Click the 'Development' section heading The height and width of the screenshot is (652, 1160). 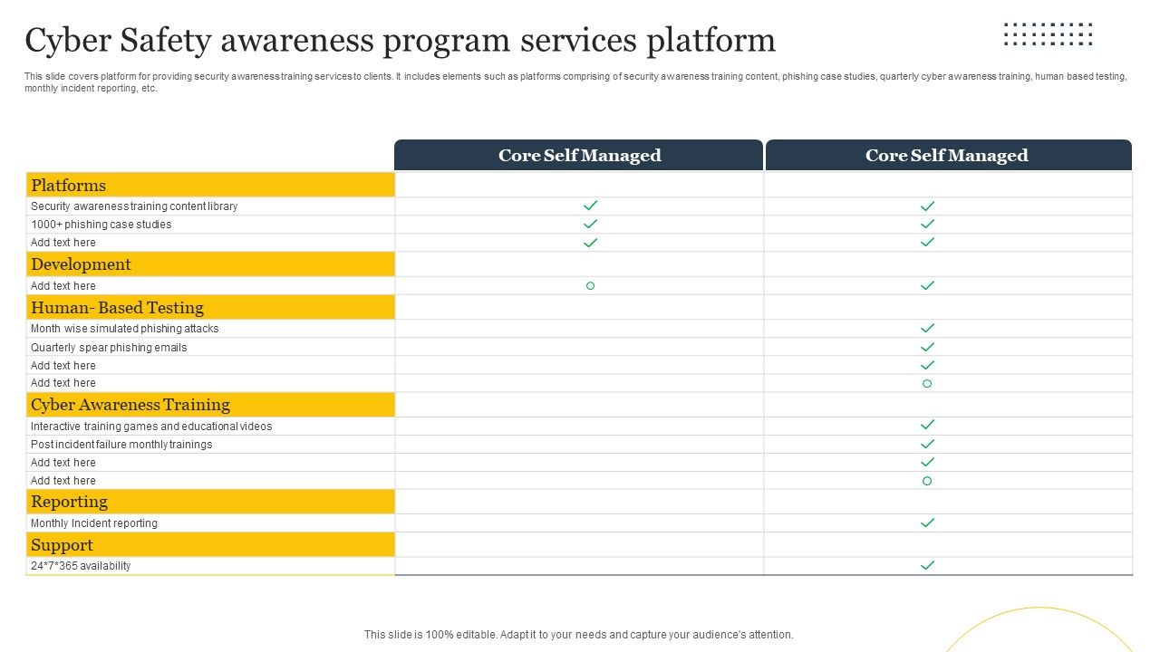(x=210, y=264)
